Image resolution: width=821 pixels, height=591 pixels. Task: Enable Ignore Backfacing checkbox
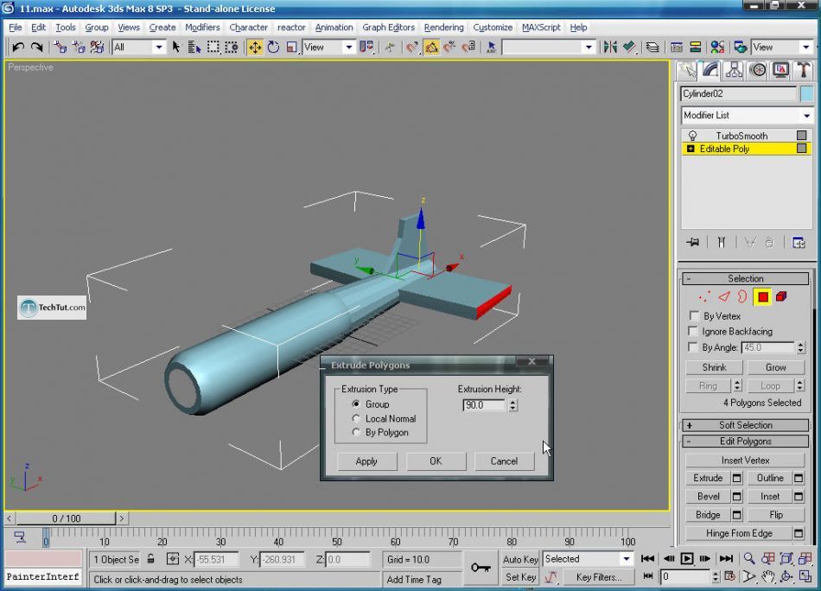[693, 331]
